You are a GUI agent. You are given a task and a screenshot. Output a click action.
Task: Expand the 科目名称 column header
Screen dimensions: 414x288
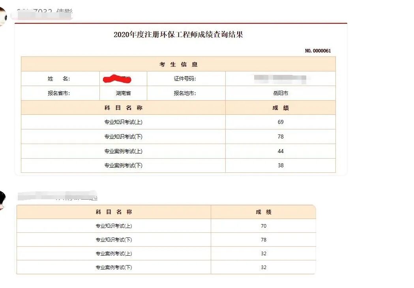(x=122, y=107)
